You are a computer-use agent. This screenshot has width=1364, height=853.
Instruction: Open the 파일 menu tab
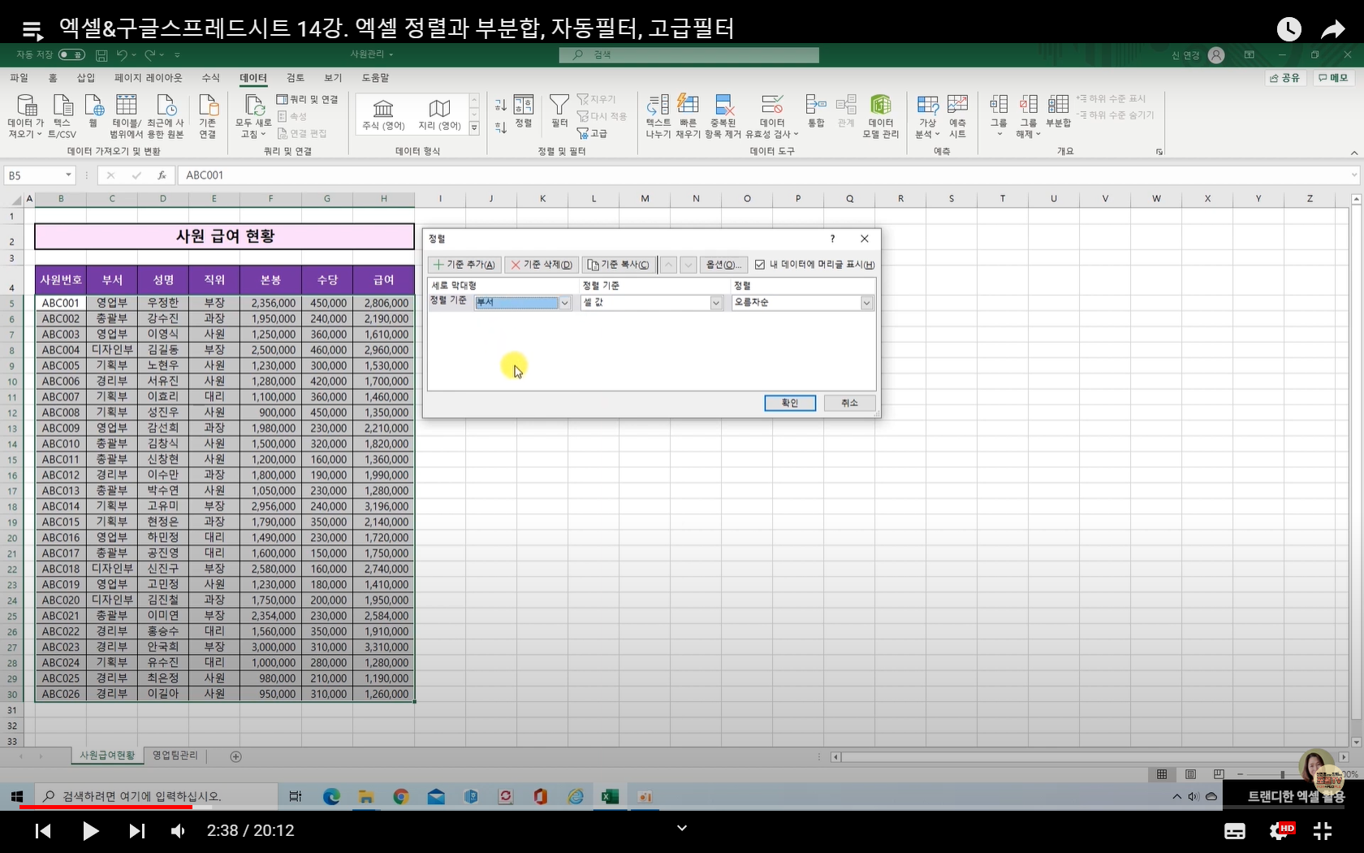point(19,78)
